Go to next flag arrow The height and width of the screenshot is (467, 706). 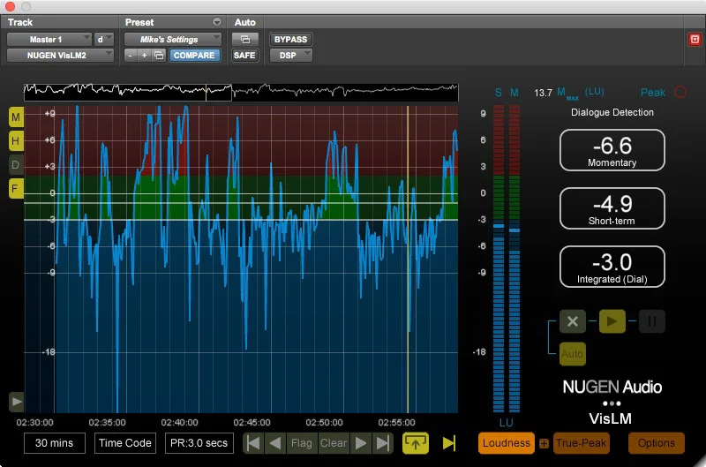pyautogui.click(x=361, y=443)
